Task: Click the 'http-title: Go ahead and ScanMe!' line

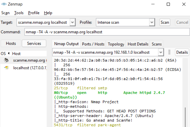Action: [x=93, y=120]
